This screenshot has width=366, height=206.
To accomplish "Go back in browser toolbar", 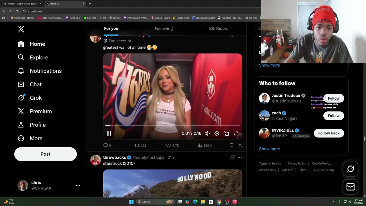I will coord(4,11).
